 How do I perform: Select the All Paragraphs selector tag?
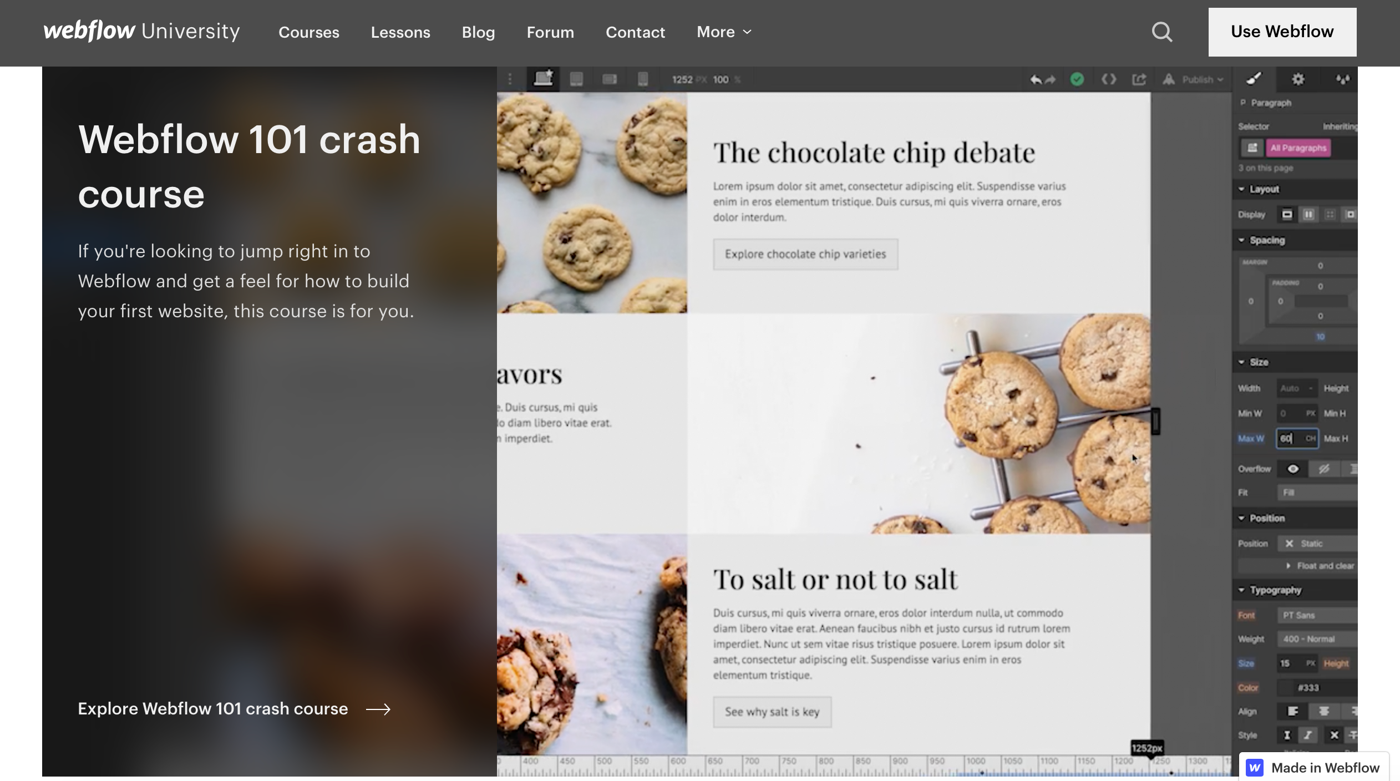coord(1298,148)
